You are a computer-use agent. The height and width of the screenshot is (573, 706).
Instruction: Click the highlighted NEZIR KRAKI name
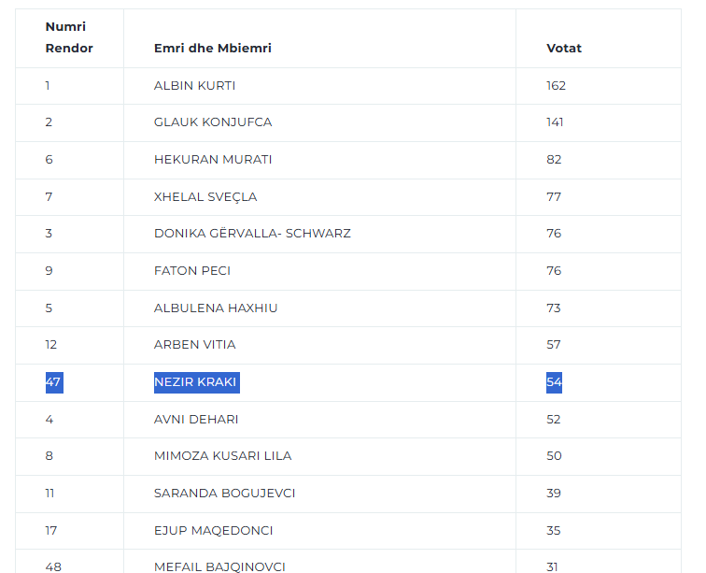[197, 382]
